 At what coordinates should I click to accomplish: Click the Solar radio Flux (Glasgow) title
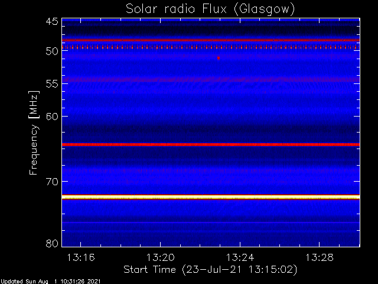pos(210,9)
